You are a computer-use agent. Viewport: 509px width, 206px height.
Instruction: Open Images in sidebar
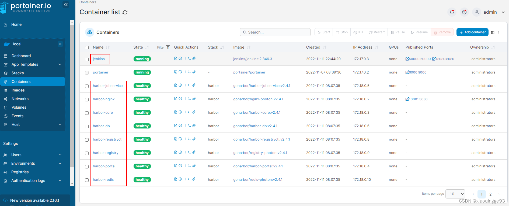[x=33, y=90]
